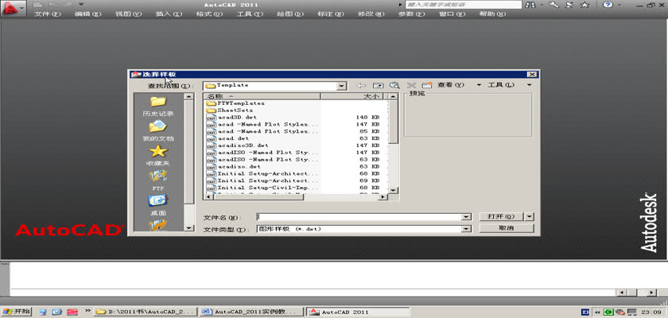The height and width of the screenshot is (318, 668).
Task: Expand the 文件类型 dropdown arrow
Action: coord(467,229)
